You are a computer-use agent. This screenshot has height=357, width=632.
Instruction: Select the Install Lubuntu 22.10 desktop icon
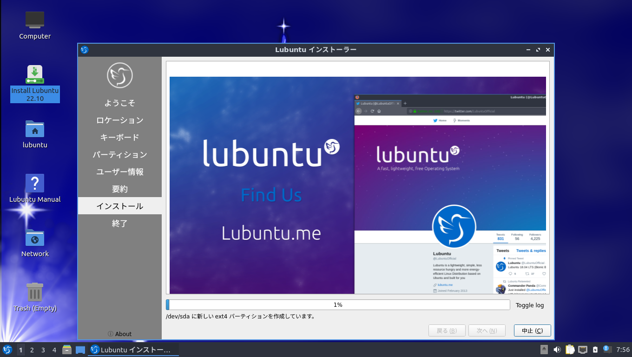tap(35, 84)
